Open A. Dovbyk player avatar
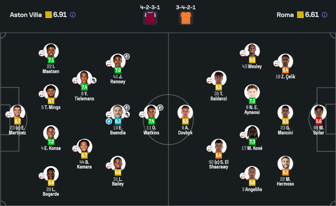The height and width of the screenshot is (206, 336). (185, 113)
